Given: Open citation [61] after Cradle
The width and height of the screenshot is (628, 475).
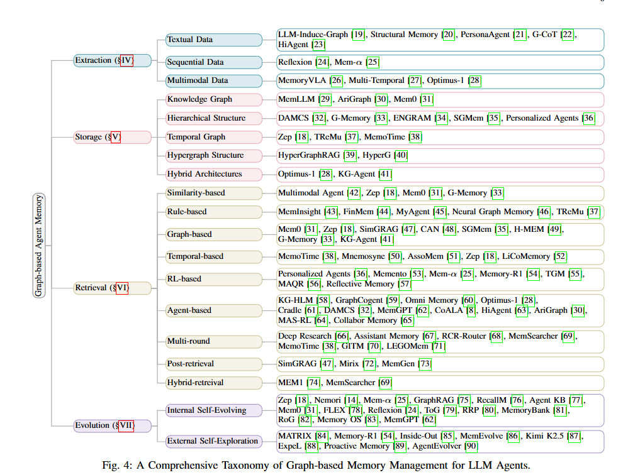Looking at the screenshot, I should click(x=311, y=310).
